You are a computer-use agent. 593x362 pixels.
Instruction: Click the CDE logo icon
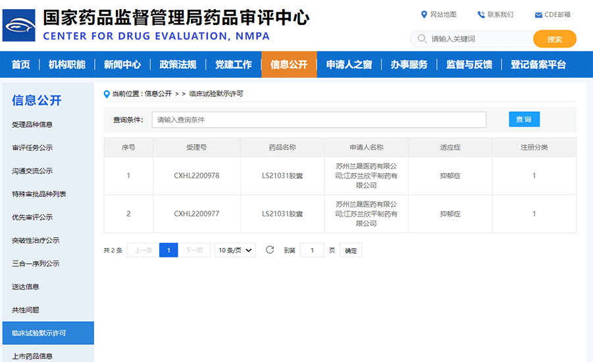(19, 25)
